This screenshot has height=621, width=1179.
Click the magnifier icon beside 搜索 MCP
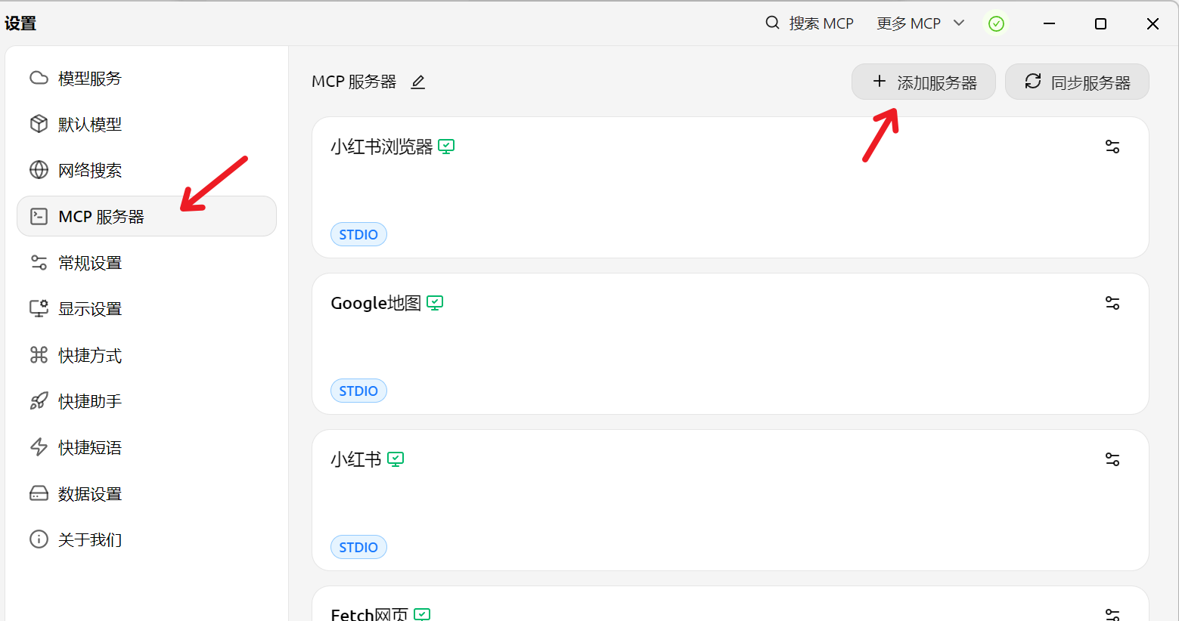[772, 23]
